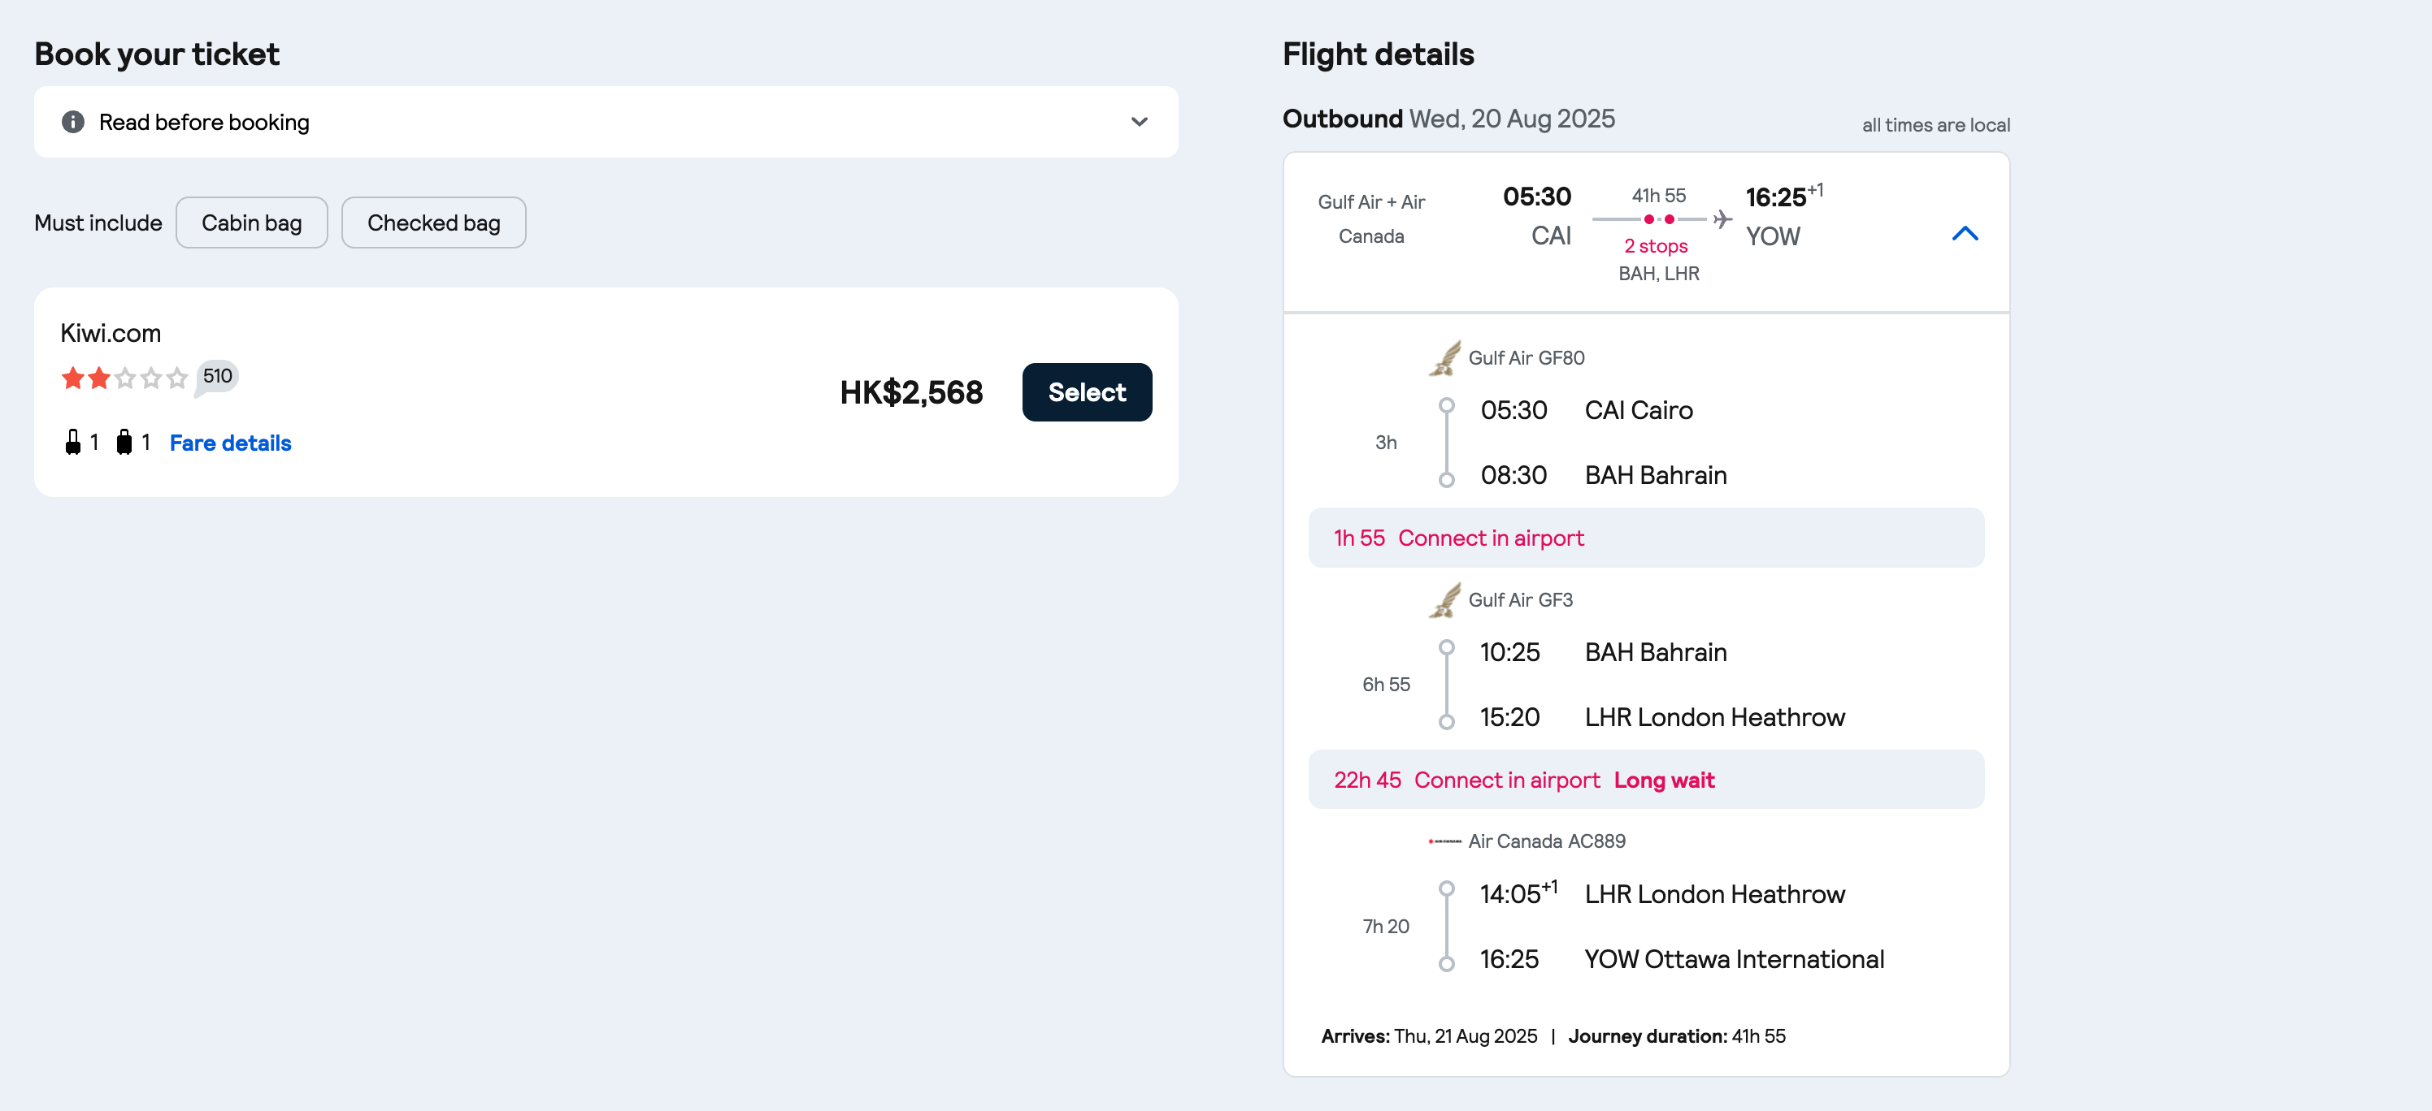Collapse the outbound flight details chevron
2432x1111 pixels.
[1964, 233]
